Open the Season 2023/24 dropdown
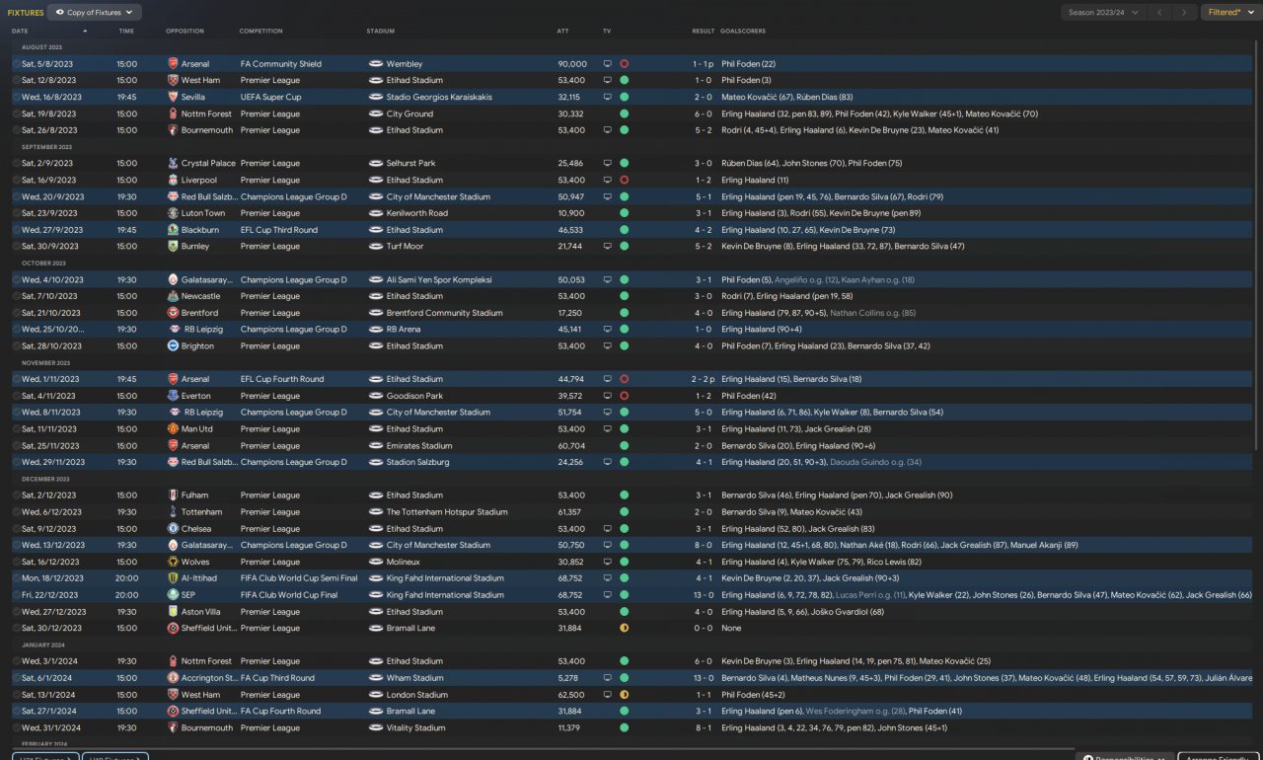 [x=1103, y=13]
